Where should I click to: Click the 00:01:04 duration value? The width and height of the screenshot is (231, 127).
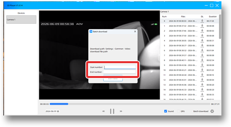click(210, 50)
